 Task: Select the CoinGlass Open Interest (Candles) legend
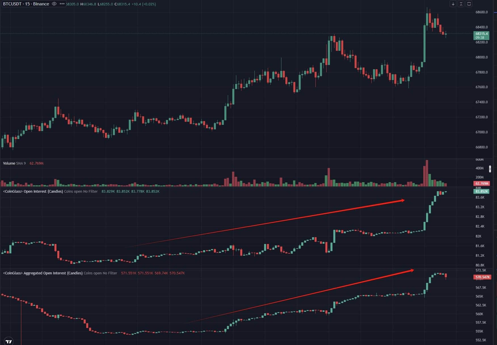pos(50,191)
